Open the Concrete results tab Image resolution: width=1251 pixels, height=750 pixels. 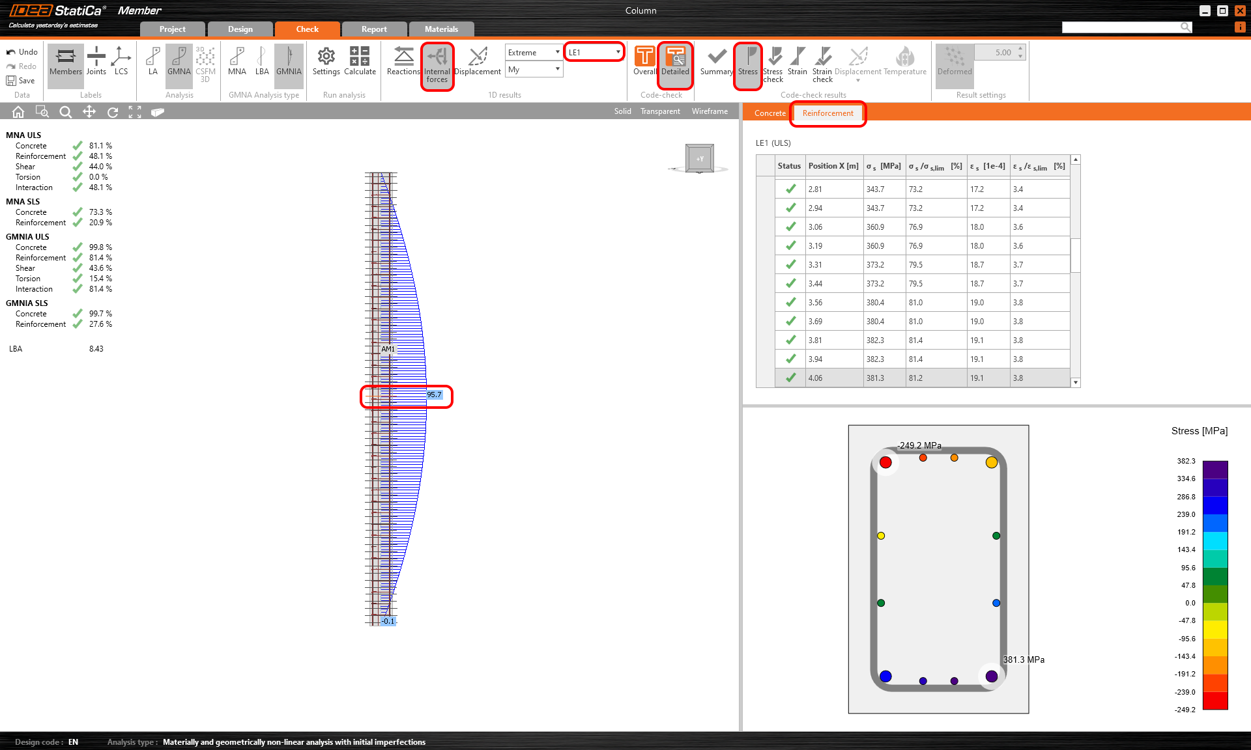click(x=769, y=113)
